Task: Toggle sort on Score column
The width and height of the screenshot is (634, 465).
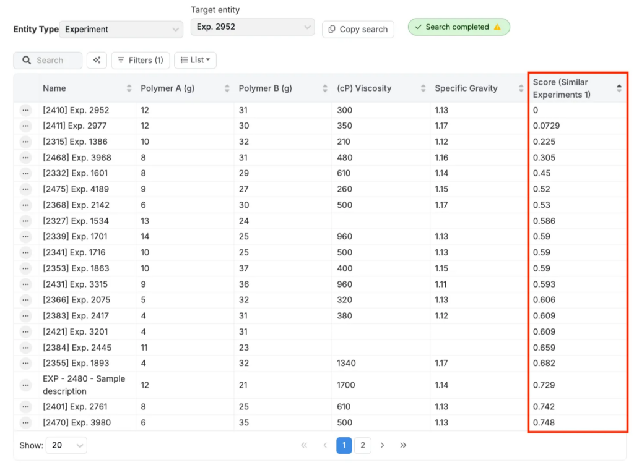Action: pos(619,88)
